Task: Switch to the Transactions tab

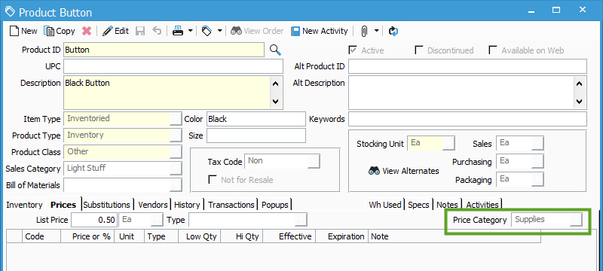Action: [x=231, y=205]
